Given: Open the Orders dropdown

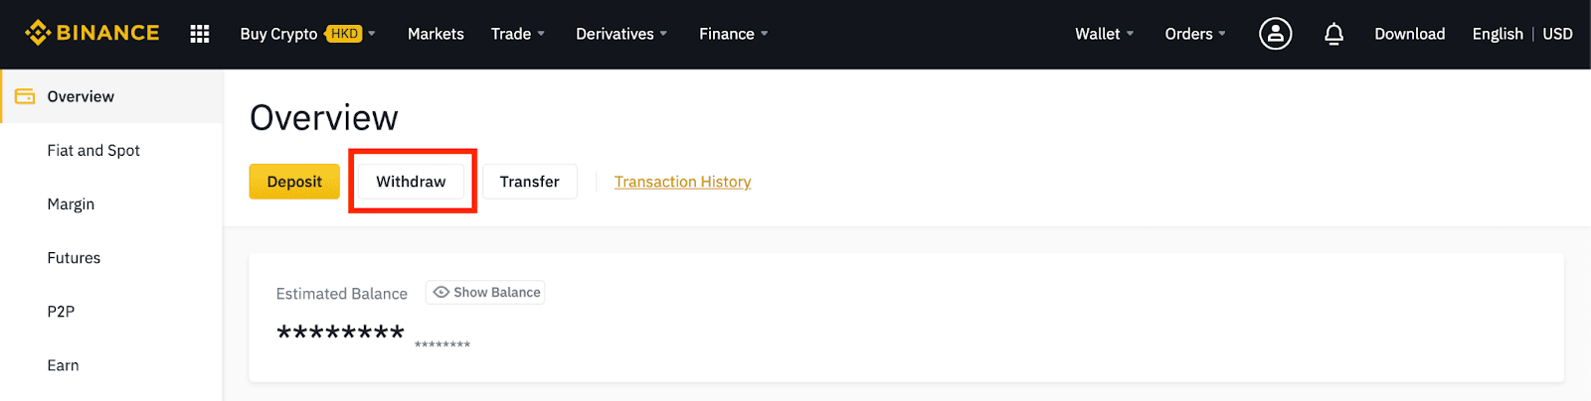Looking at the screenshot, I should tap(1195, 34).
